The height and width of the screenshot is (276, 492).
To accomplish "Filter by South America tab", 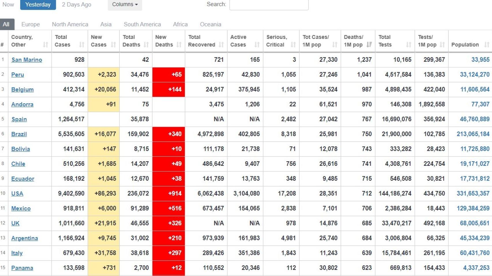I will coord(142,25).
